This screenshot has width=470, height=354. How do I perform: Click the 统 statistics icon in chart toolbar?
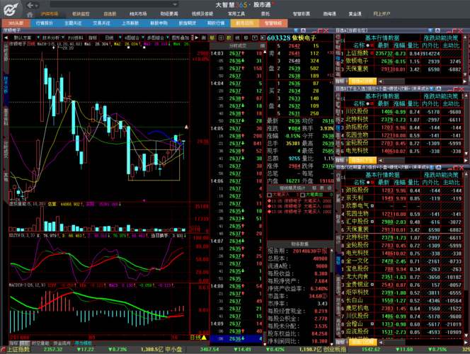click(238, 38)
